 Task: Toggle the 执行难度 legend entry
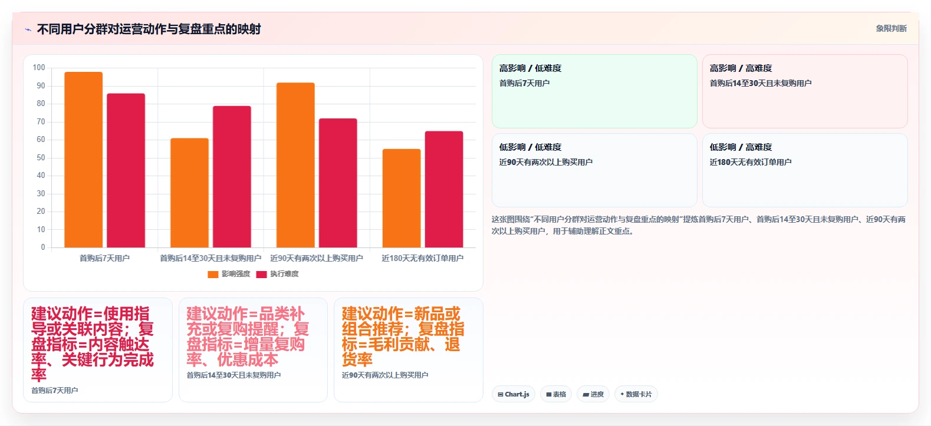tap(278, 274)
